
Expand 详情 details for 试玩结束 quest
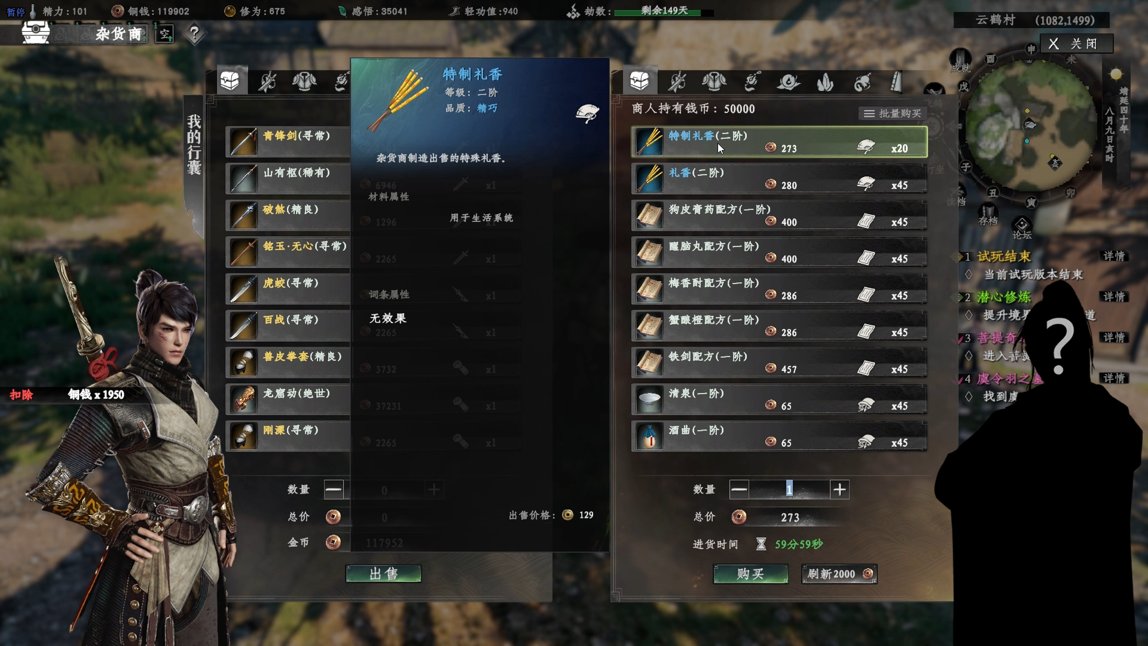click(x=1114, y=256)
